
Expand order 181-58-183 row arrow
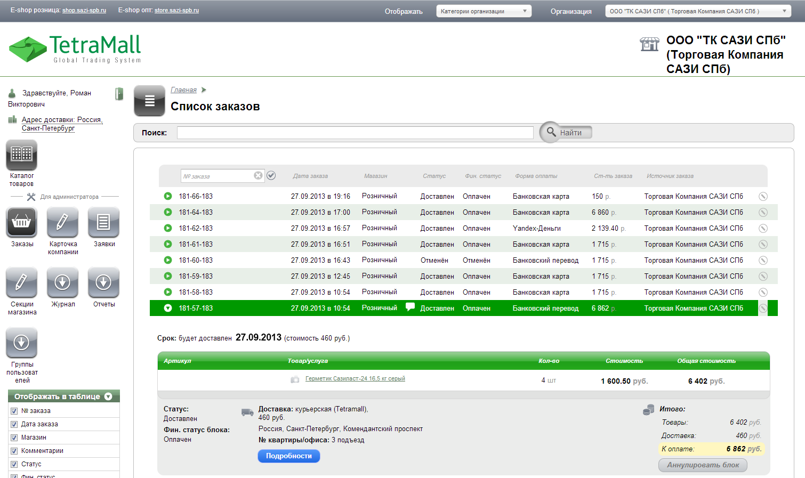[x=168, y=292]
